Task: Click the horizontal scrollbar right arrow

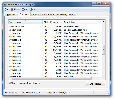Action: (x=100, y=78)
